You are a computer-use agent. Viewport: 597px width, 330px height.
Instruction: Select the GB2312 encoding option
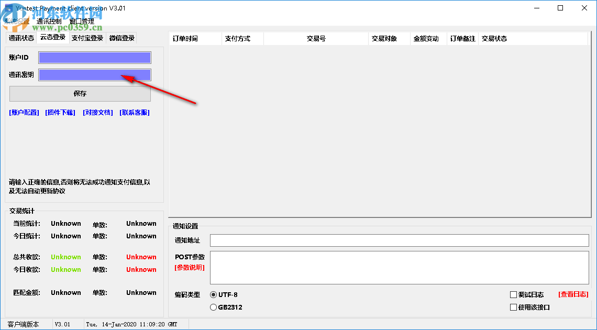[x=213, y=307]
